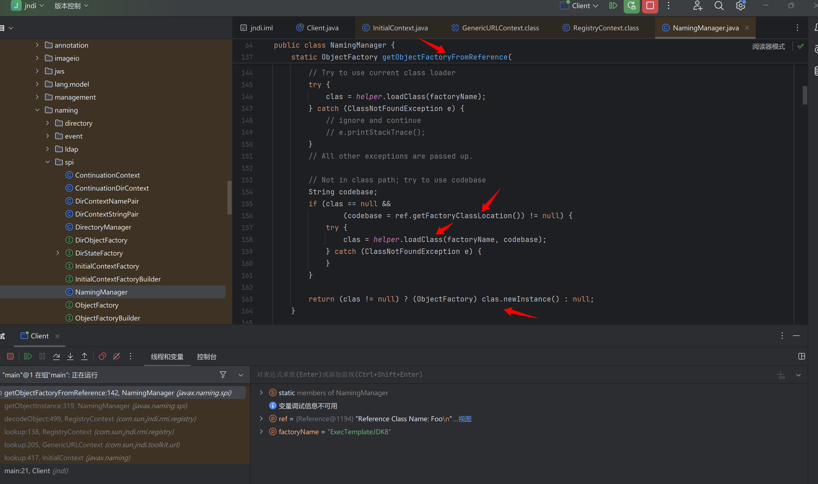Click the Step Over debug icon
Image resolution: width=818 pixels, height=484 pixels.
coord(56,357)
